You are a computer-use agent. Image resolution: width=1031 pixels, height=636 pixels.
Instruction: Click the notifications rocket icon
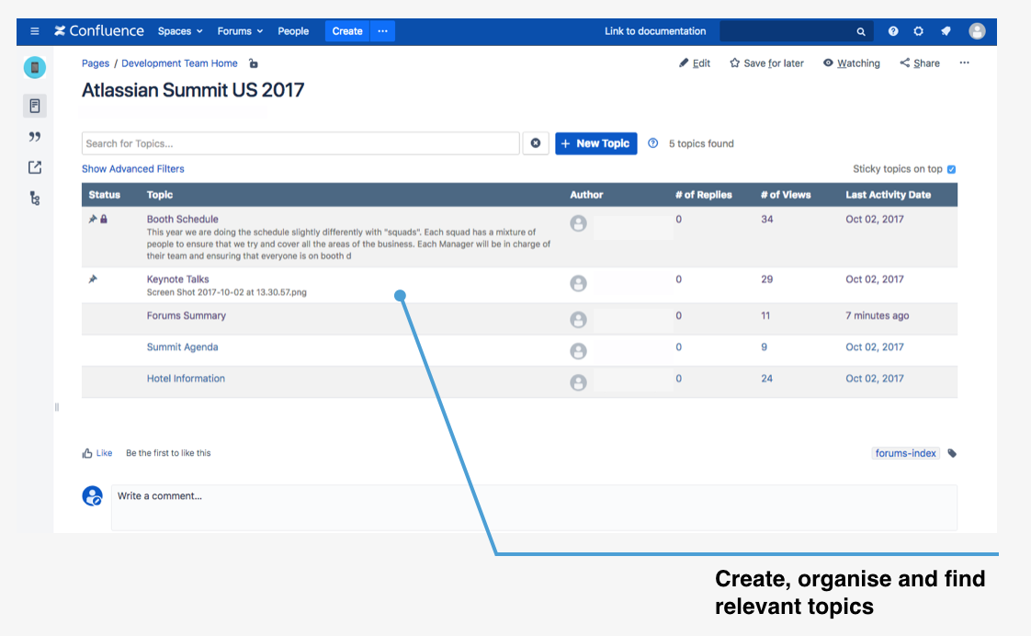[946, 31]
